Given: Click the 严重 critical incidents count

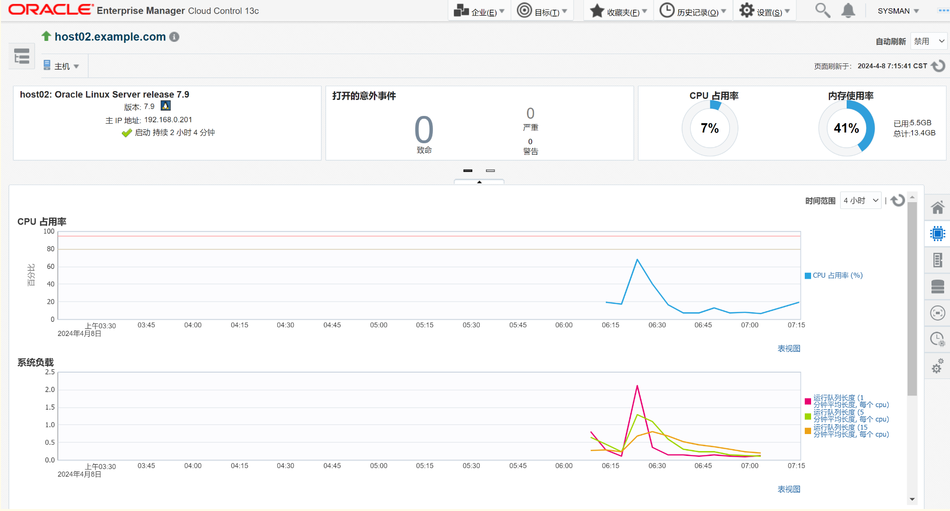Looking at the screenshot, I should (x=530, y=114).
